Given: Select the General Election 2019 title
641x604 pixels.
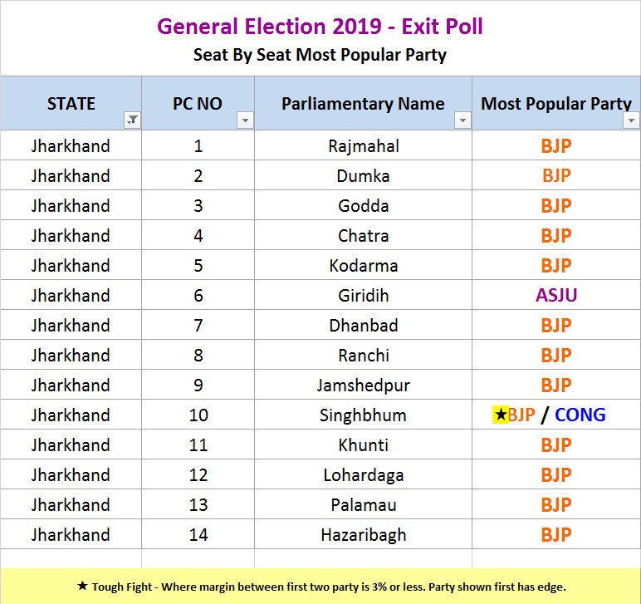Looking at the screenshot, I should pyautogui.click(x=320, y=27).
